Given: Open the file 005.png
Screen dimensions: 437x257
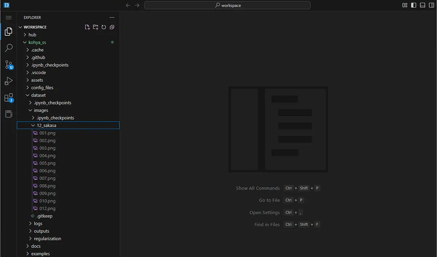Looking at the screenshot, I should pyautogui.click(x=68, y=163).
